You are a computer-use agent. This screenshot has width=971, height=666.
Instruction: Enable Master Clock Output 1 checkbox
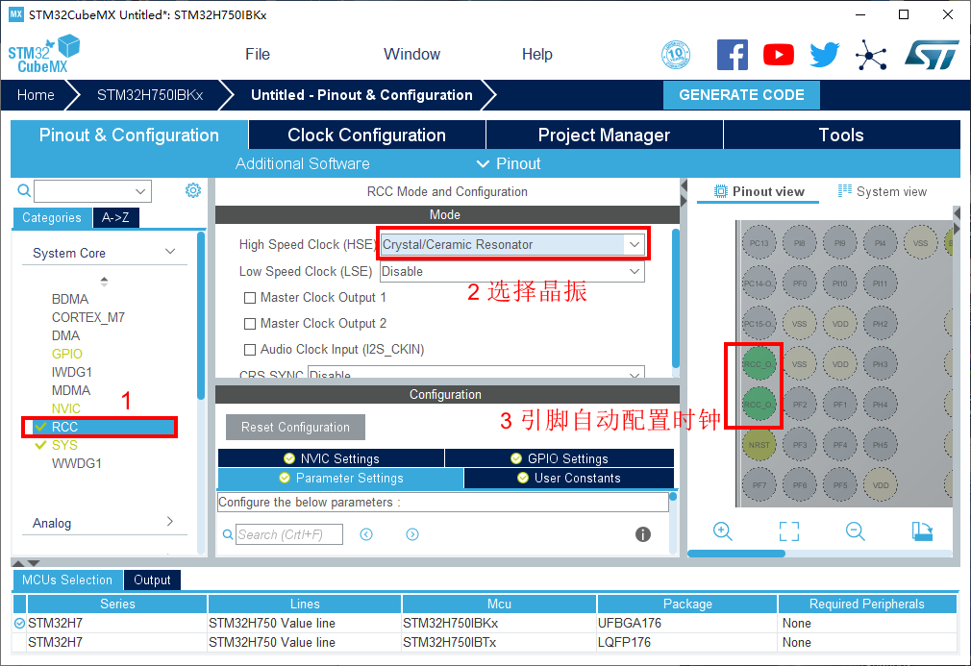coord(250,298)
